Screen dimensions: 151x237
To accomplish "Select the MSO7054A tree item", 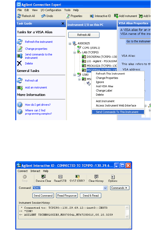I will click(x=102, y=70).
